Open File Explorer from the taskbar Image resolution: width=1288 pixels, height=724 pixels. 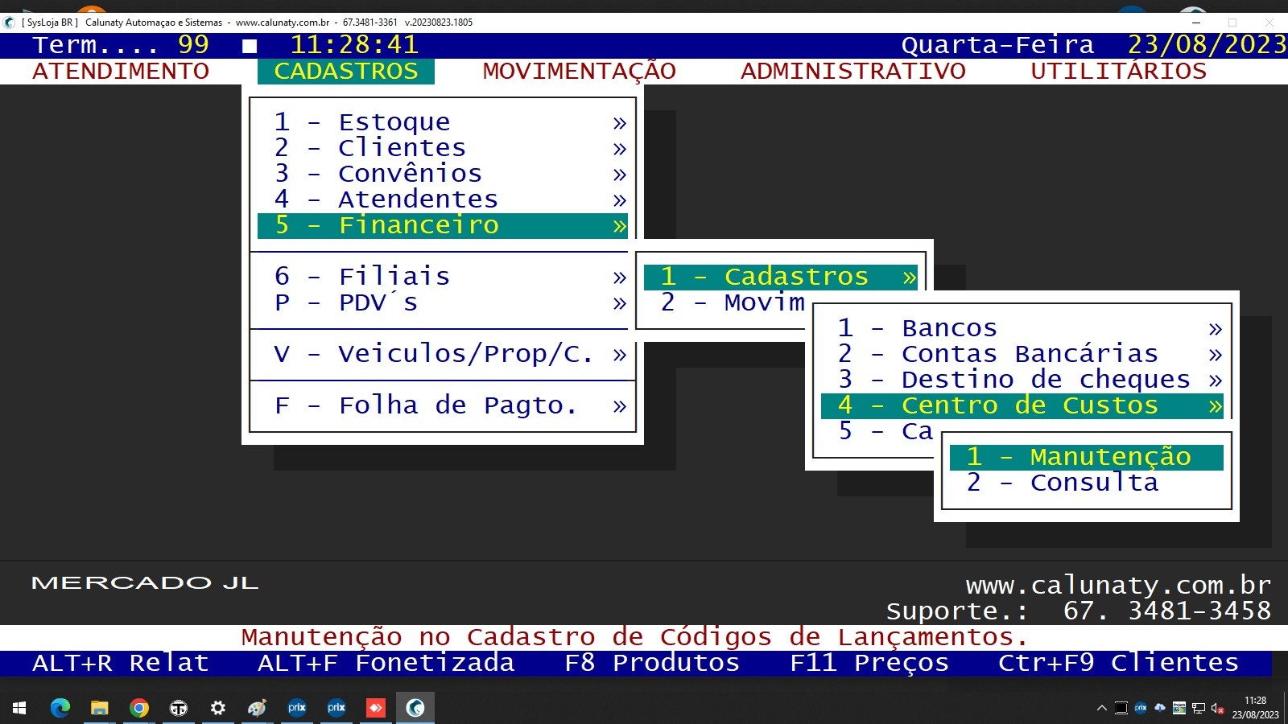100,708
